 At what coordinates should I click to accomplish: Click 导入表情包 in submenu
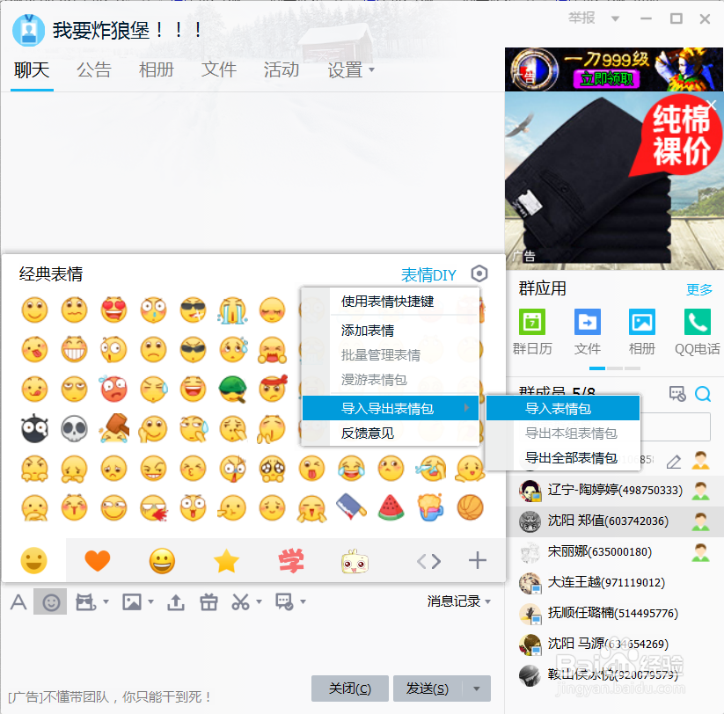pos(562,409)
